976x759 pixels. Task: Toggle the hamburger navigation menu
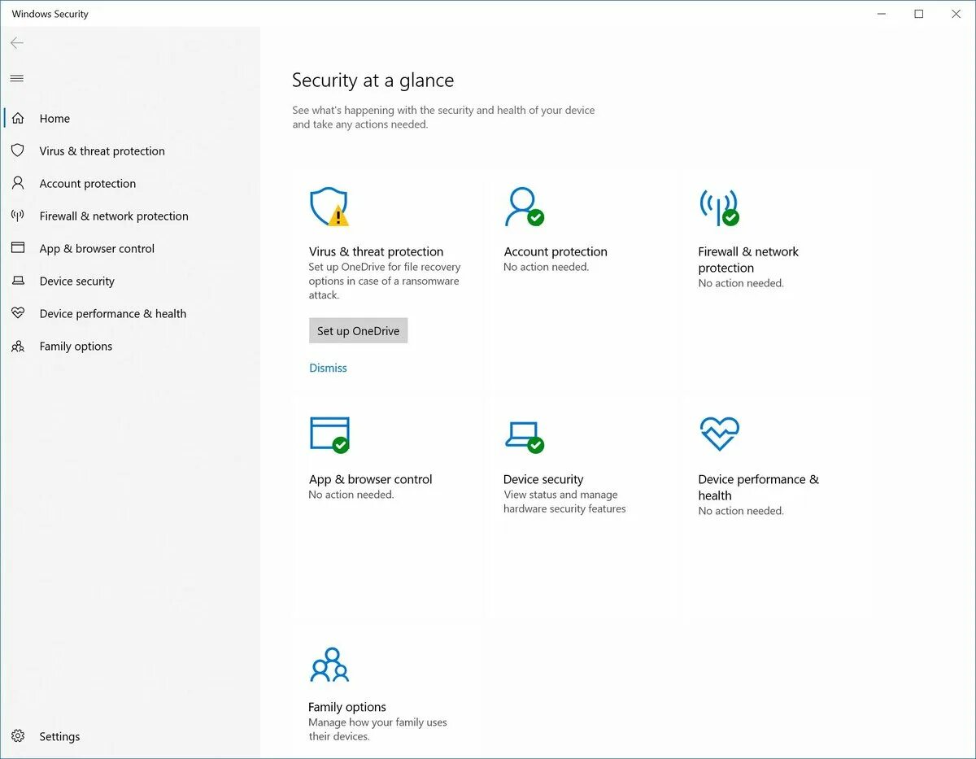pos(17,78)
